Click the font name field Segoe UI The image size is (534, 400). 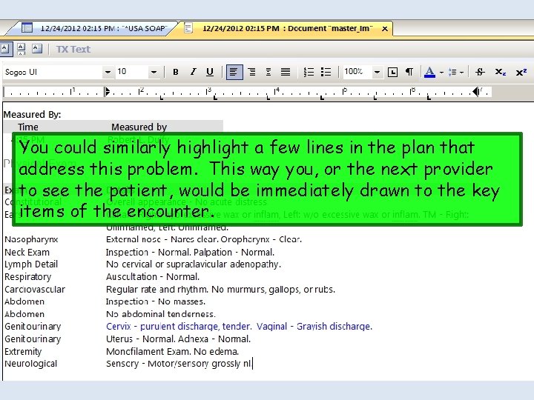point(53,72)
